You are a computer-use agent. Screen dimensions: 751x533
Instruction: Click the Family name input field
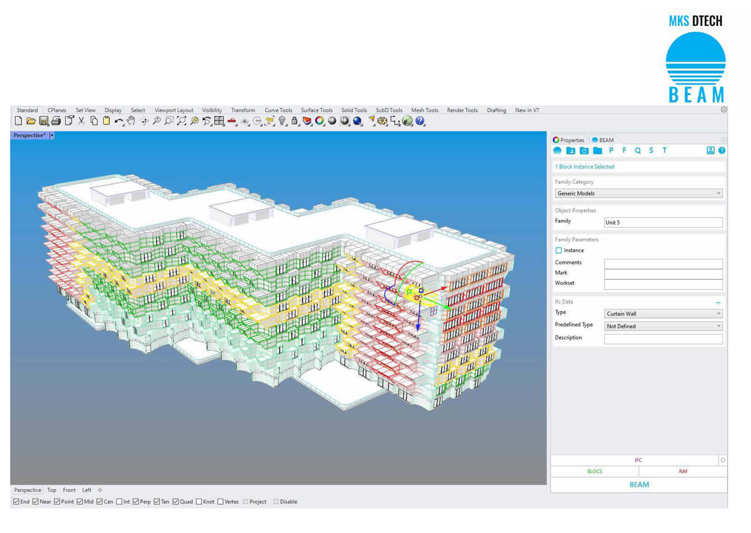point(663,223)
